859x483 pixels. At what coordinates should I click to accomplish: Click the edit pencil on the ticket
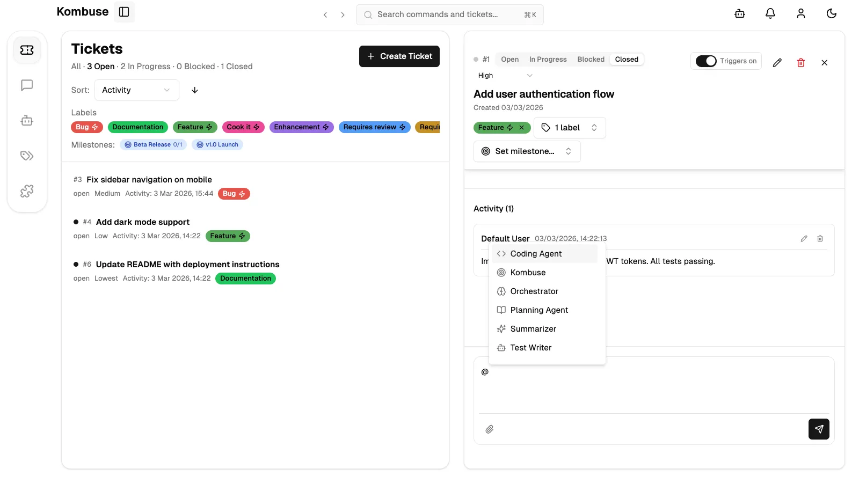(777, 63)
